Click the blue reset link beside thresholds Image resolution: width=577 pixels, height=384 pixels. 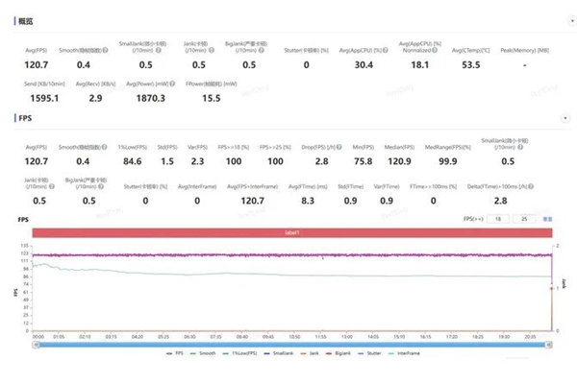[548, 219]
